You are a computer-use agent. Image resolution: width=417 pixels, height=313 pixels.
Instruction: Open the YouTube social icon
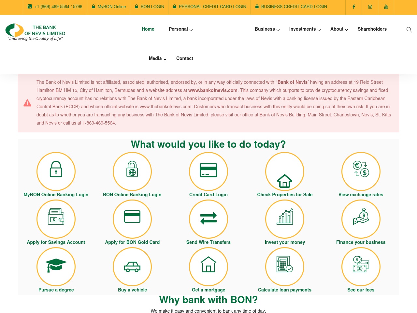coord(386,7)
